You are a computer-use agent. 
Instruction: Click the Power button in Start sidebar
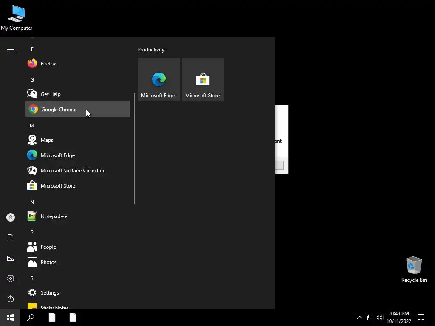(x=11, y=299)
